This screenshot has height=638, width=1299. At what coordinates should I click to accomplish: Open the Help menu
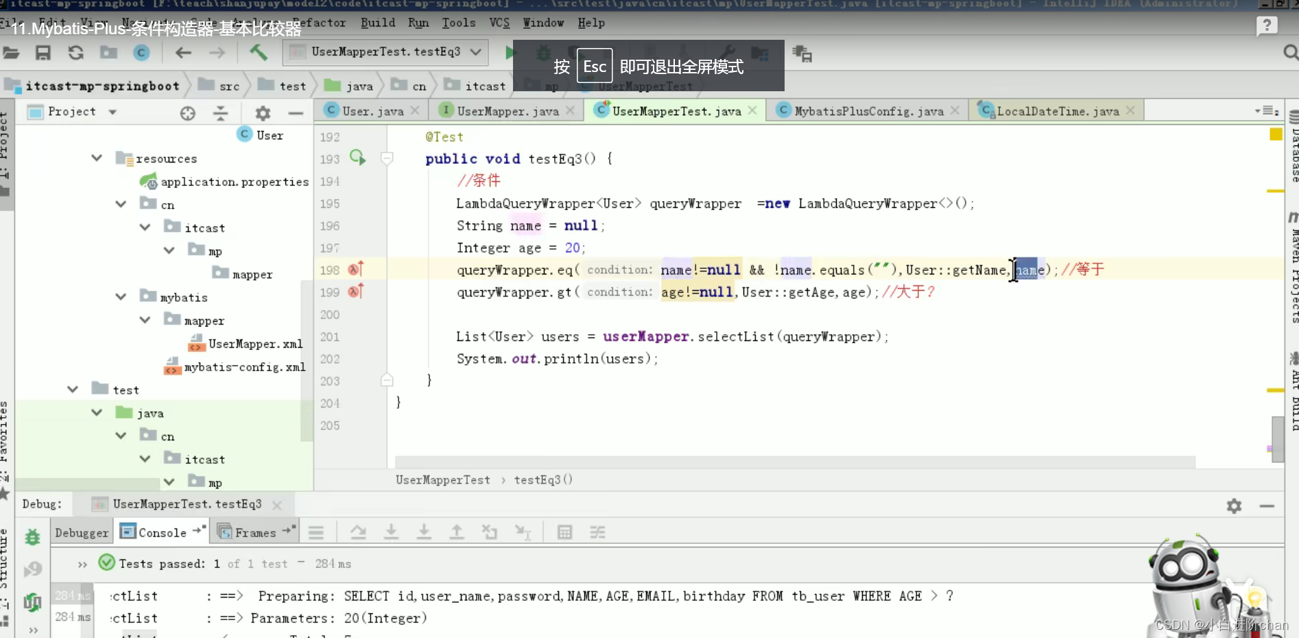(x=591, y=23)
